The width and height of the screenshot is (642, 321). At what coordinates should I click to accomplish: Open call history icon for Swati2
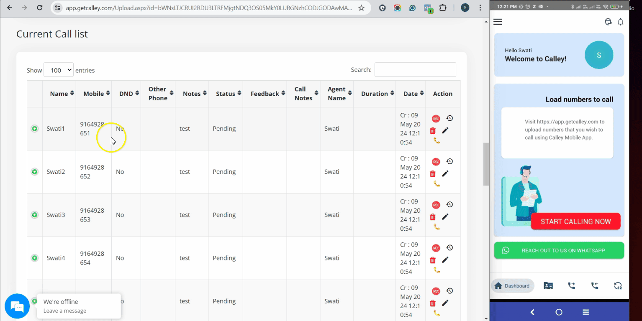(x=449, y=161)
